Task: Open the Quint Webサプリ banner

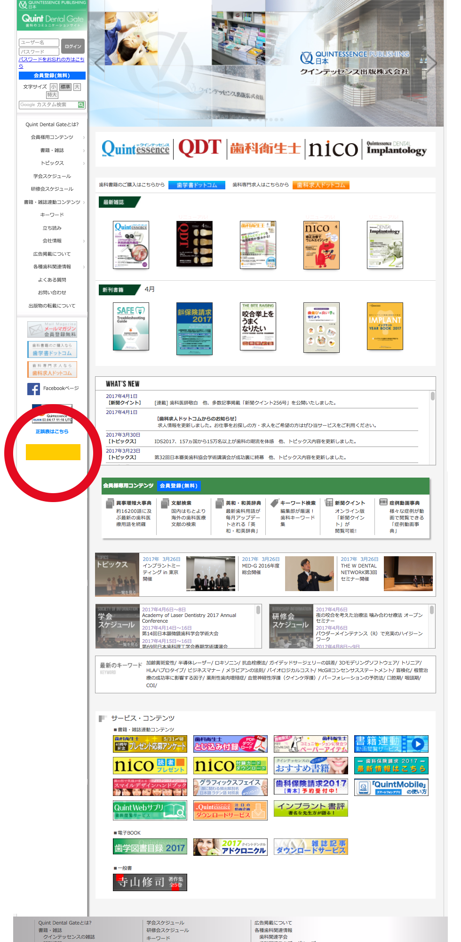Action: tap(150, 810)
